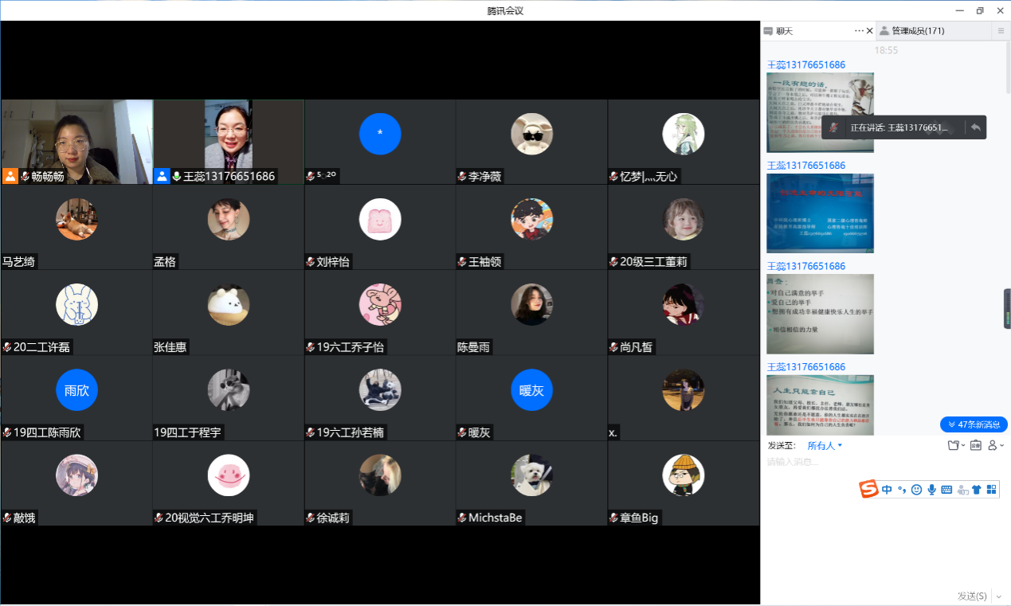Switch to the 管理成员(171) tab

click(918, 31)
